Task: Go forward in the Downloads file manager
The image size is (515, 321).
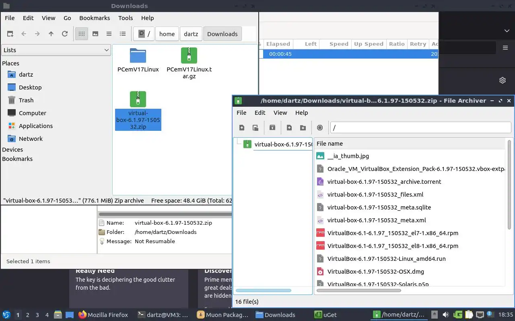Action: pyautogui.click(x=37, y=34)
